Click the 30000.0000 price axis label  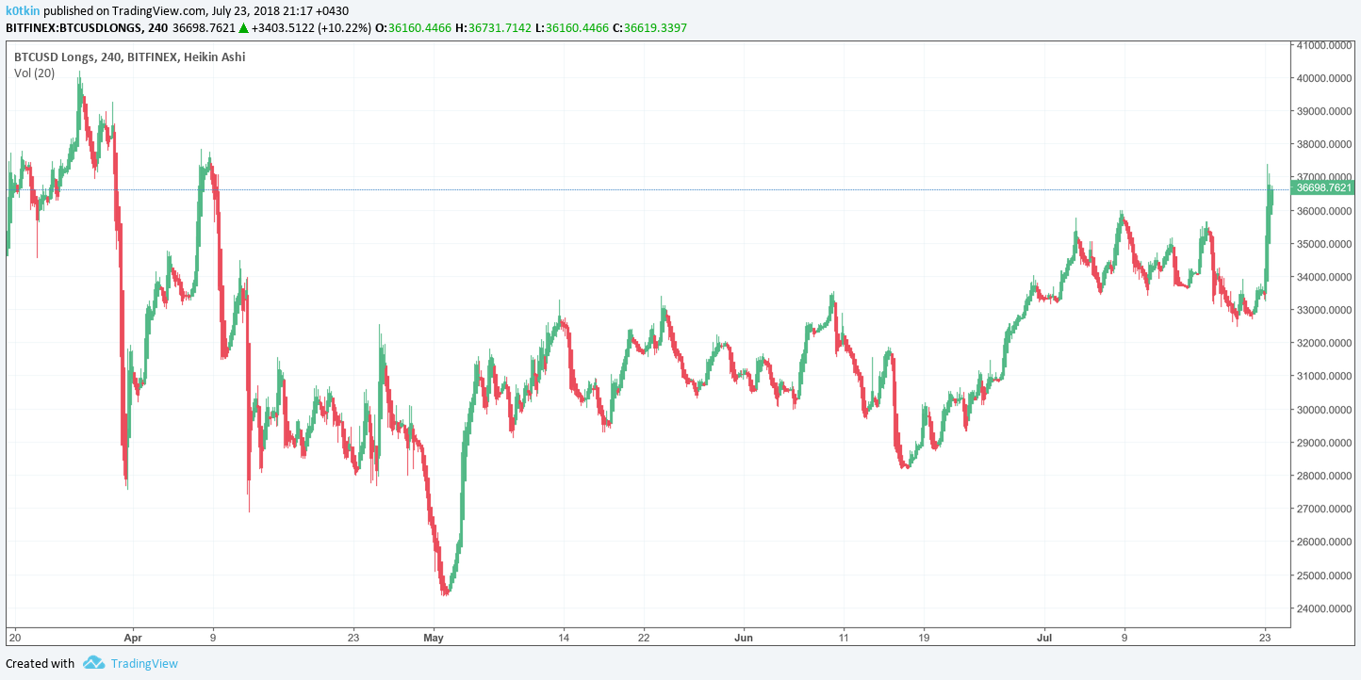pos(1324,410)
